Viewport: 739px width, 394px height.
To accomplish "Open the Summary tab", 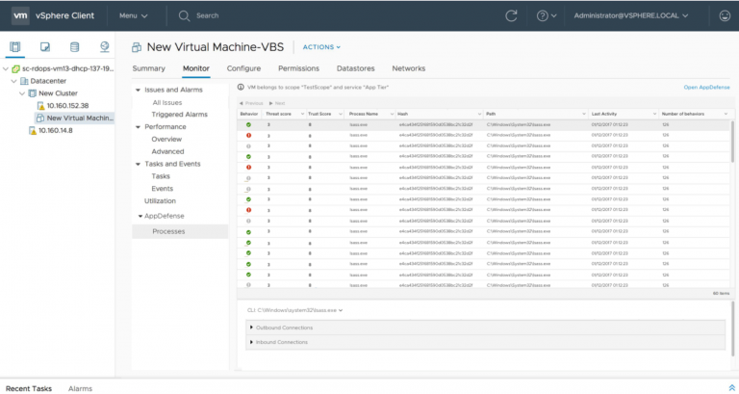I will (148, 68).
